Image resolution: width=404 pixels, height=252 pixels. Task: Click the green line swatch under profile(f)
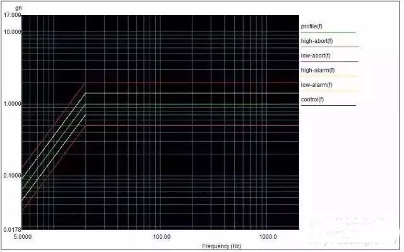point(328,32)
